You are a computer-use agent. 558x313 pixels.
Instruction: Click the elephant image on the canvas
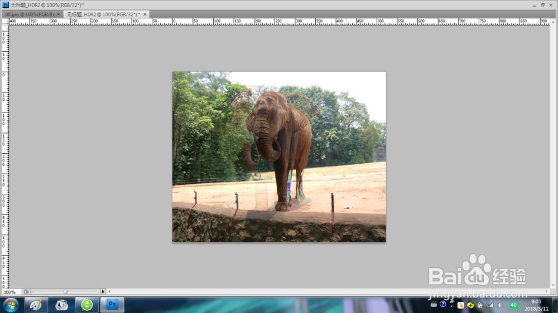point(279,156)
